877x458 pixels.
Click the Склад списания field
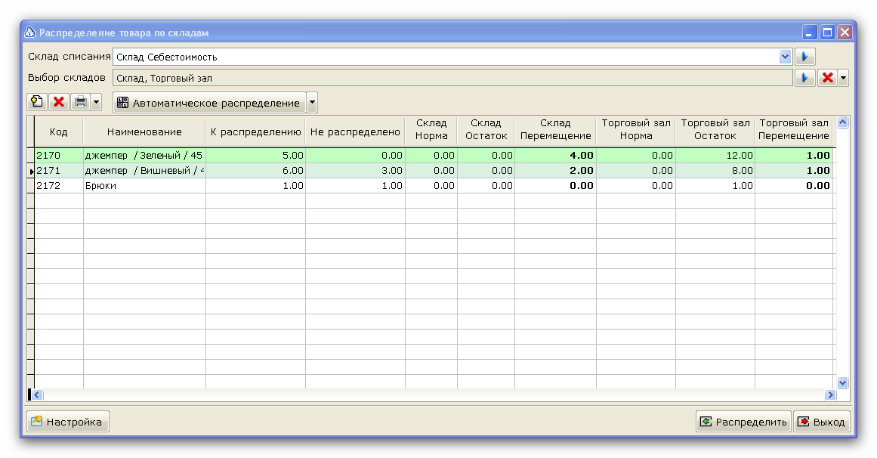(446, 57)
